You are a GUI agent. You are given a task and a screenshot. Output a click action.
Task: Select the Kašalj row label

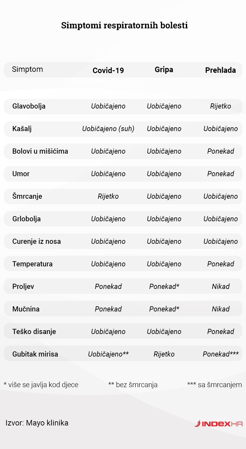22,129
